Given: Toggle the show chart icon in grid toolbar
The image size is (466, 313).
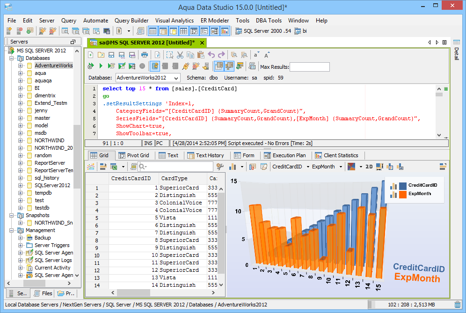Looking at the screenshot, I should 91,167.
